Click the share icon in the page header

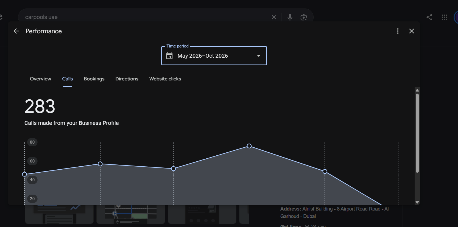[429, 17]
